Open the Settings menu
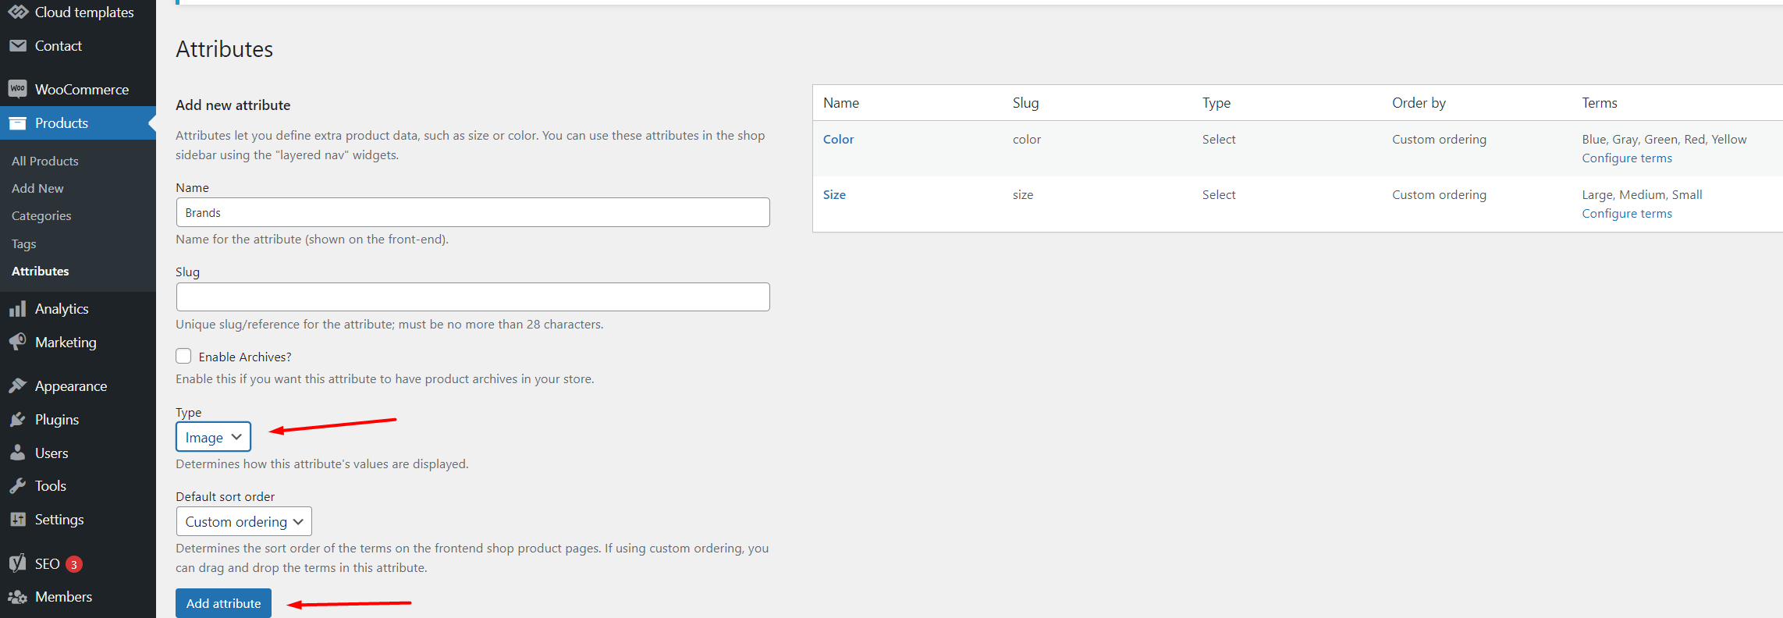The height and width of the screenshot is (618, 1783). 59,520
